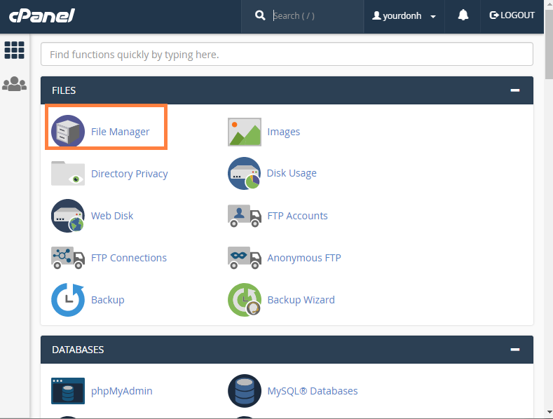Go to Directory Privacy link
The height and width of the screenshot is (419, 553).
click(x=130, y=174)
